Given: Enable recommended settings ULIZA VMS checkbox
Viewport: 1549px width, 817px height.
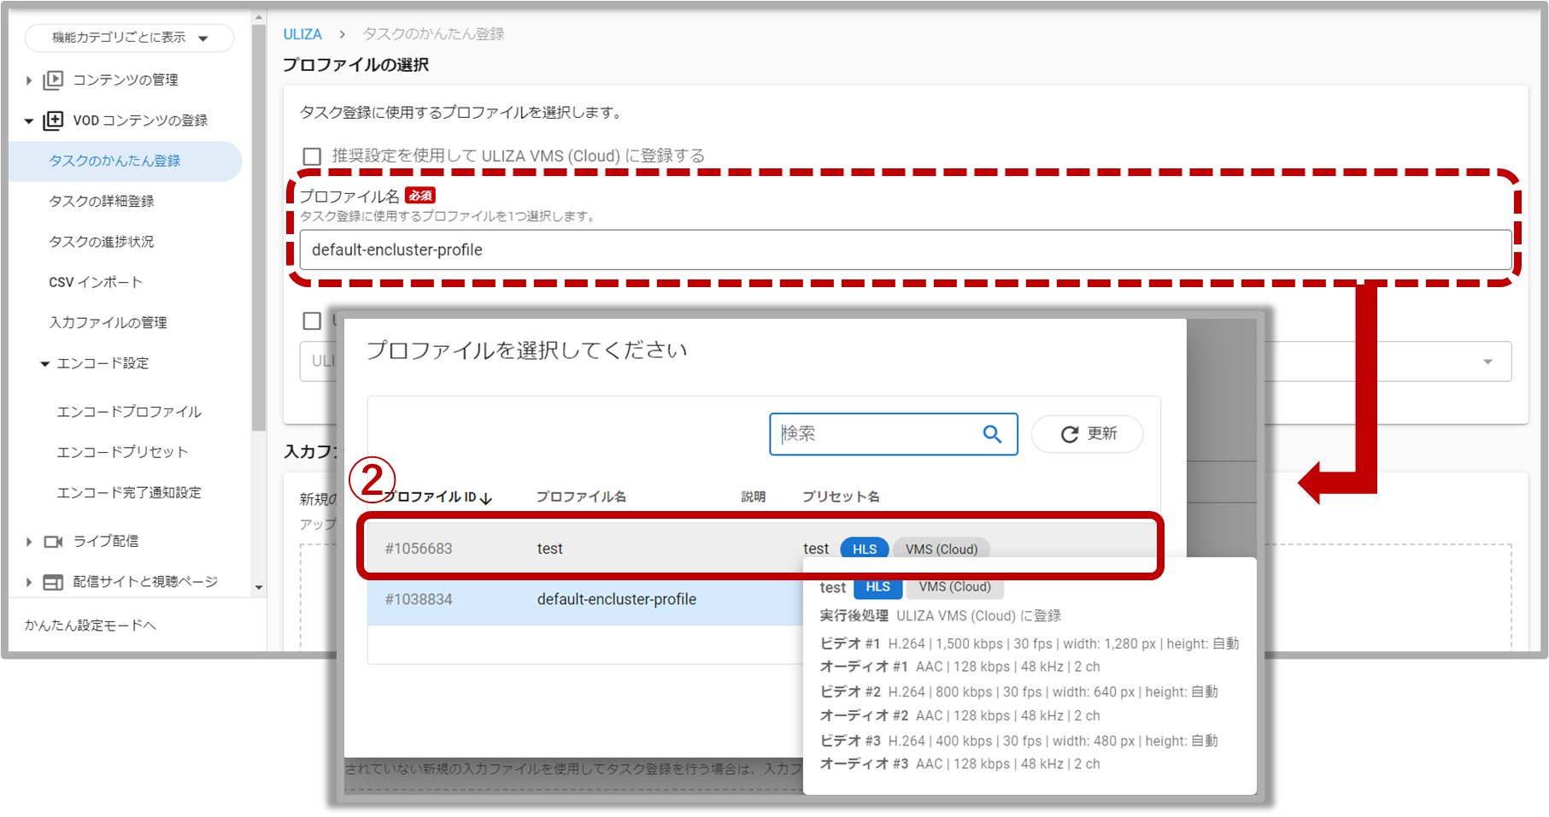Looking at the screenshot, I should (x=312, y=156).
